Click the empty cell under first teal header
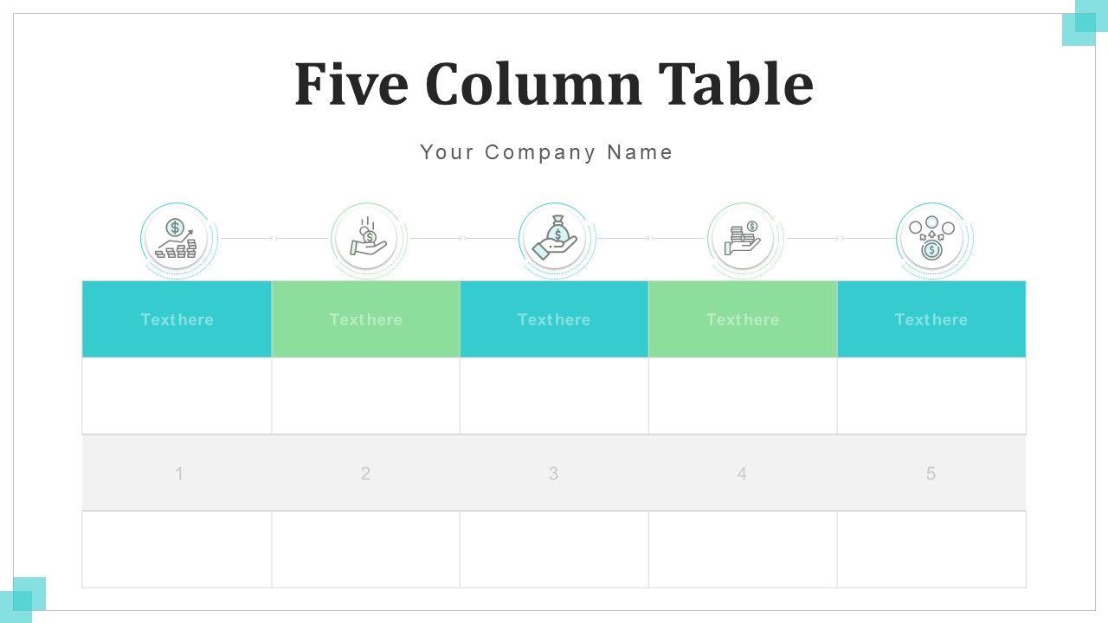Screen dimensions: 1108x623 coord(177,395)
